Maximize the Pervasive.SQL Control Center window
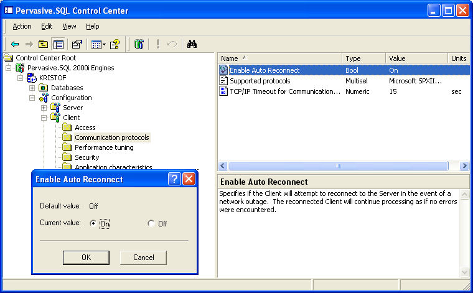 pos(448,11)
